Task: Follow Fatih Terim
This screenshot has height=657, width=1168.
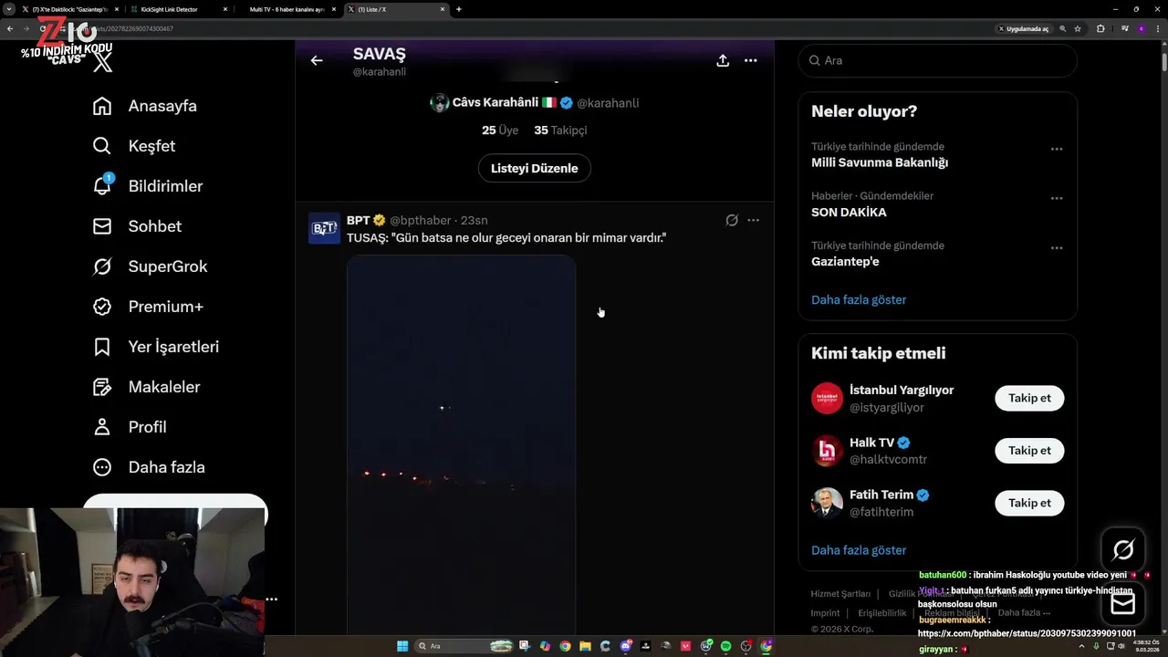Action: [x=1029, y=503]
